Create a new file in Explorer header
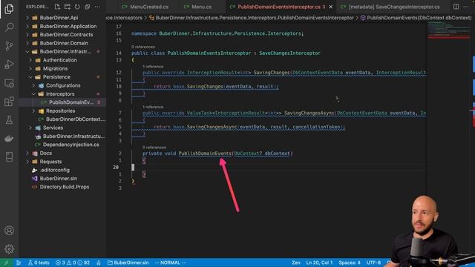This screenshot has width=475, height=267. pyautogui.click(x=57, y=7)
